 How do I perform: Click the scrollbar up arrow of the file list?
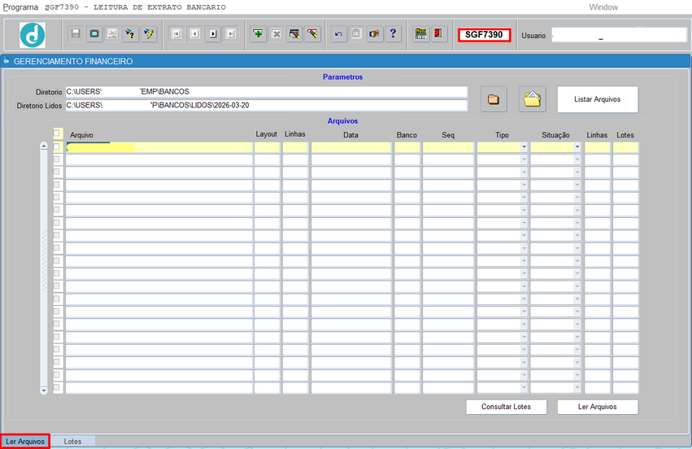pos(44,146)
